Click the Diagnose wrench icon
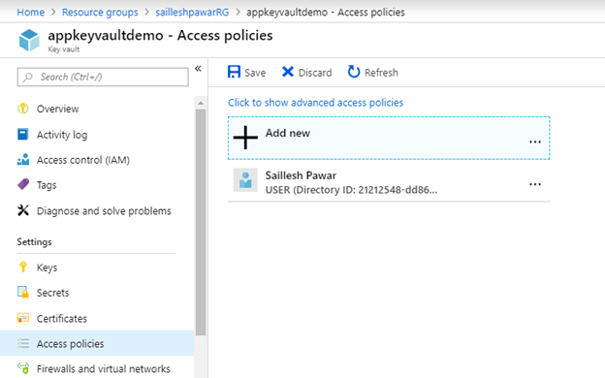The image size is (605, 378). [x=23, y=210]
